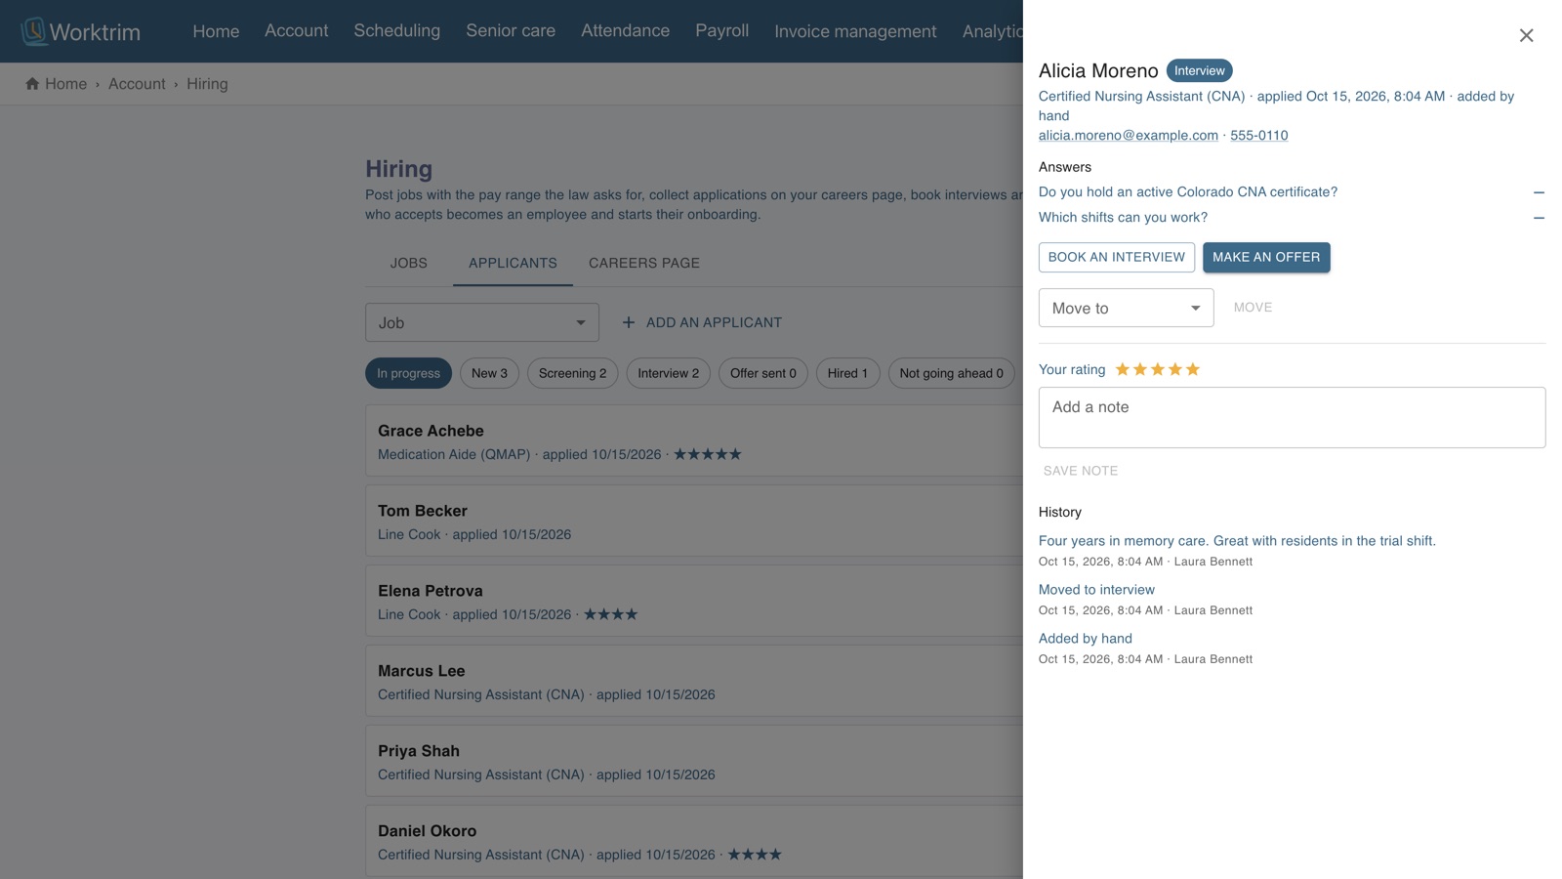The height and width of the screenshot is (879, 1562).
Task: Click the Move button
Action: coord(1253,308)
